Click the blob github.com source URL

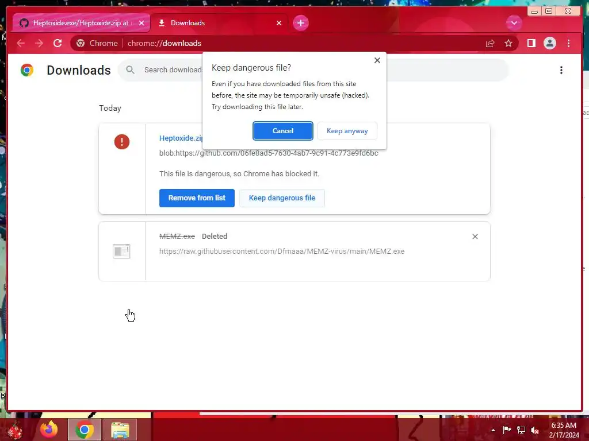point(269,153)
